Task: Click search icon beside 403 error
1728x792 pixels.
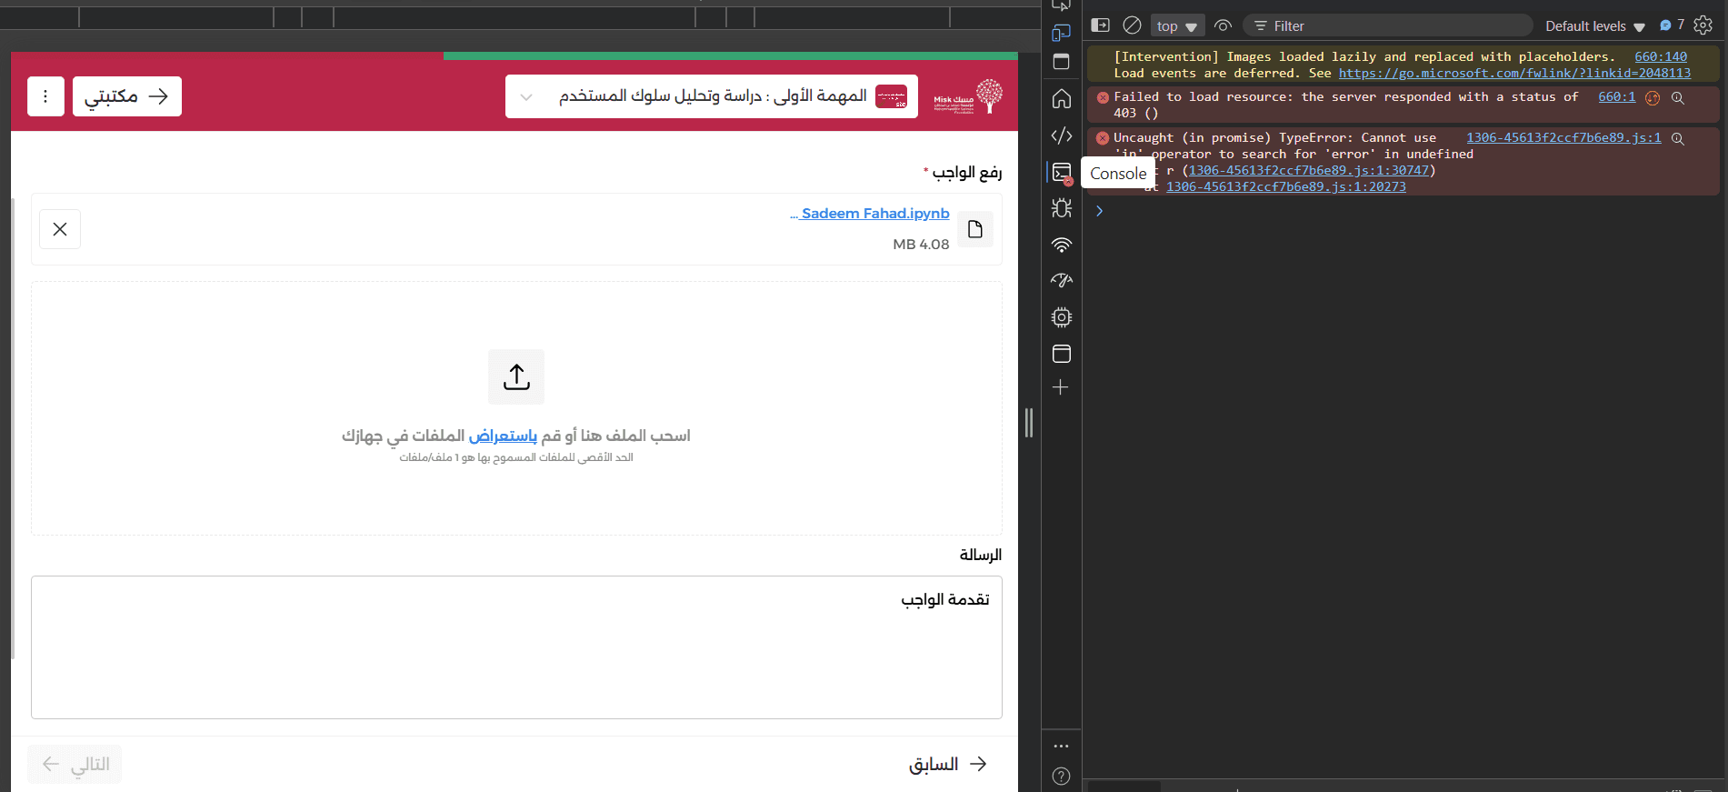Action: coord(1678,98)
